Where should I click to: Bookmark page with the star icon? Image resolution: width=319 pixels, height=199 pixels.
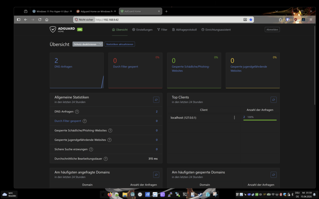coord(251,20)
